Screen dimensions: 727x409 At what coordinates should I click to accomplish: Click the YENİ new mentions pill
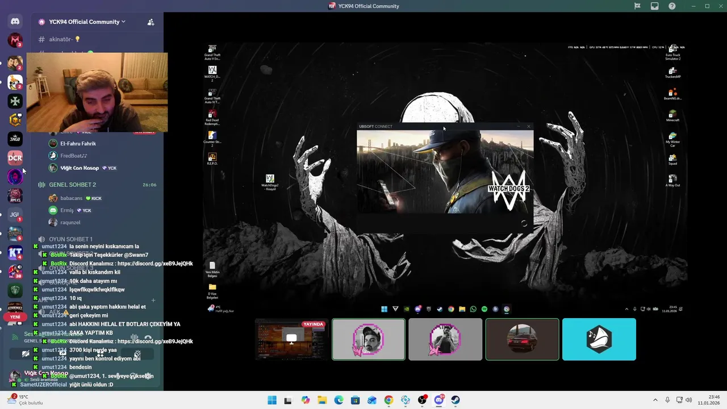pos(15,317)
